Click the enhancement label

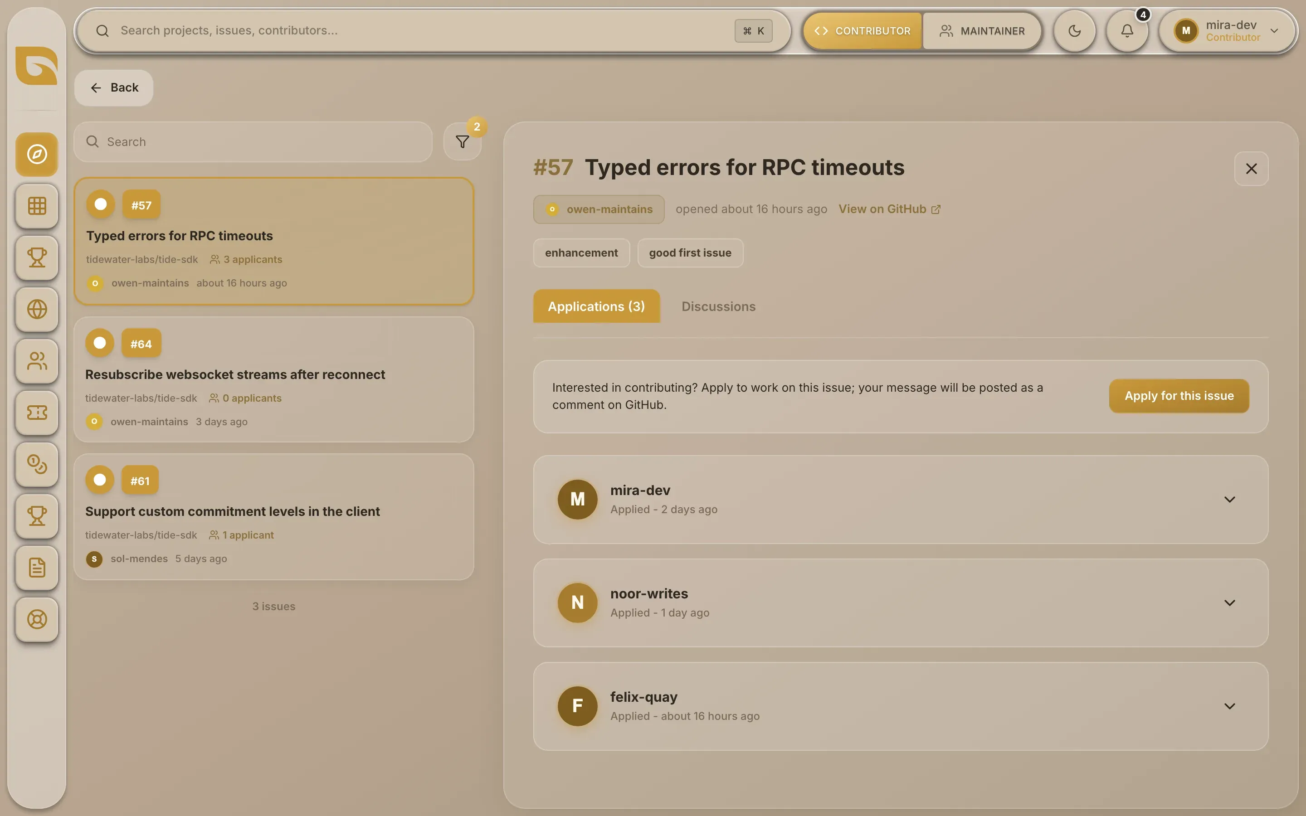pos(581,253)
